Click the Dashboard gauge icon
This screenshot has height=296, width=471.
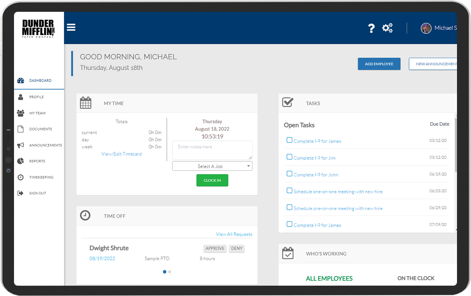coord(21,80)
